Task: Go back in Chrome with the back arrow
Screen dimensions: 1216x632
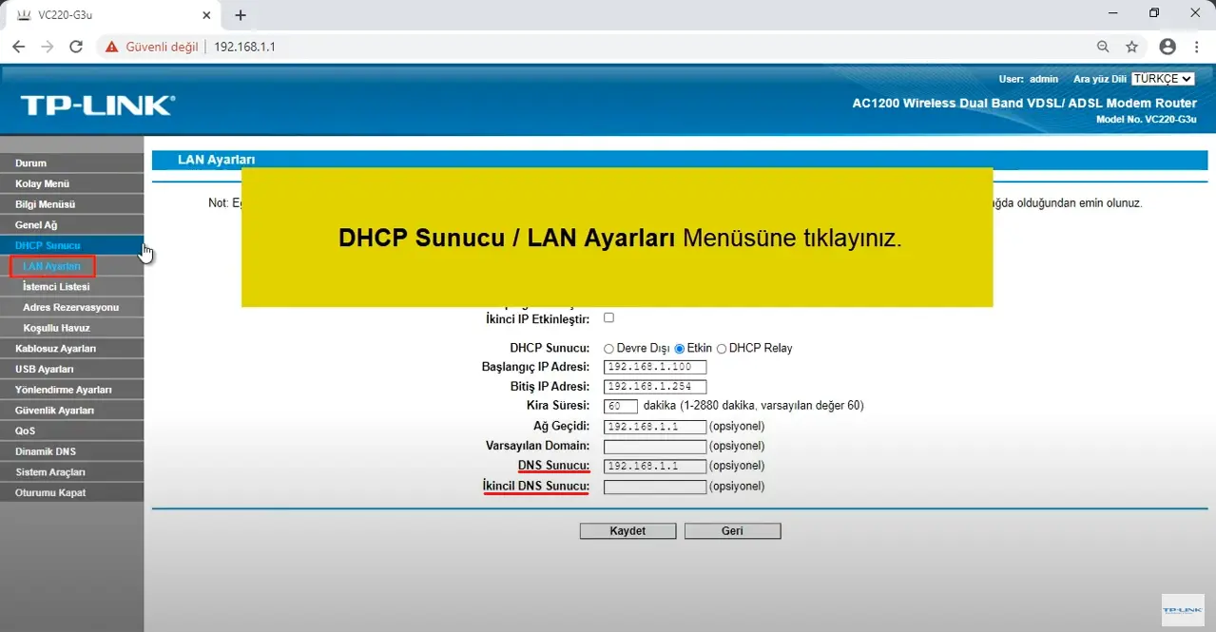Action: (x=18, y=47)
